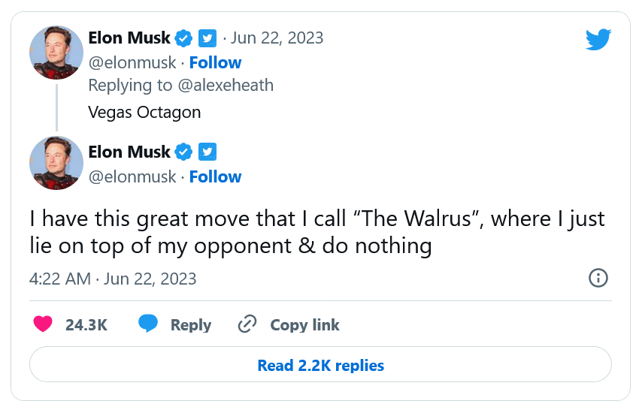Follow from the first tweet's Follow link

click(x=215, y=62)
